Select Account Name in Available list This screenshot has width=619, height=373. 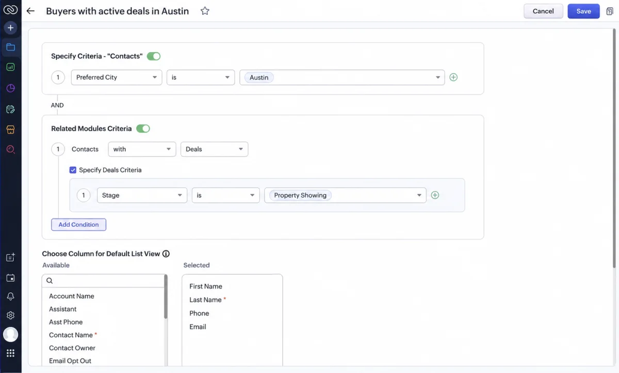click(72, 296)
